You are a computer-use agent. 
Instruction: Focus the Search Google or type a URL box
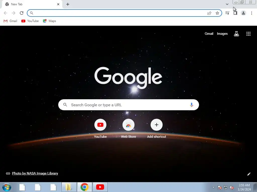(128, 105)
